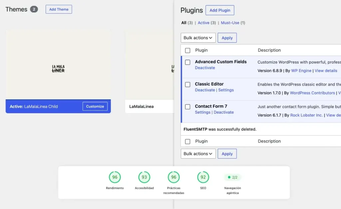Toggle the select-all checkbox in bottom Plugin footer
Screen dimensions: 341x209
[187, 142]
